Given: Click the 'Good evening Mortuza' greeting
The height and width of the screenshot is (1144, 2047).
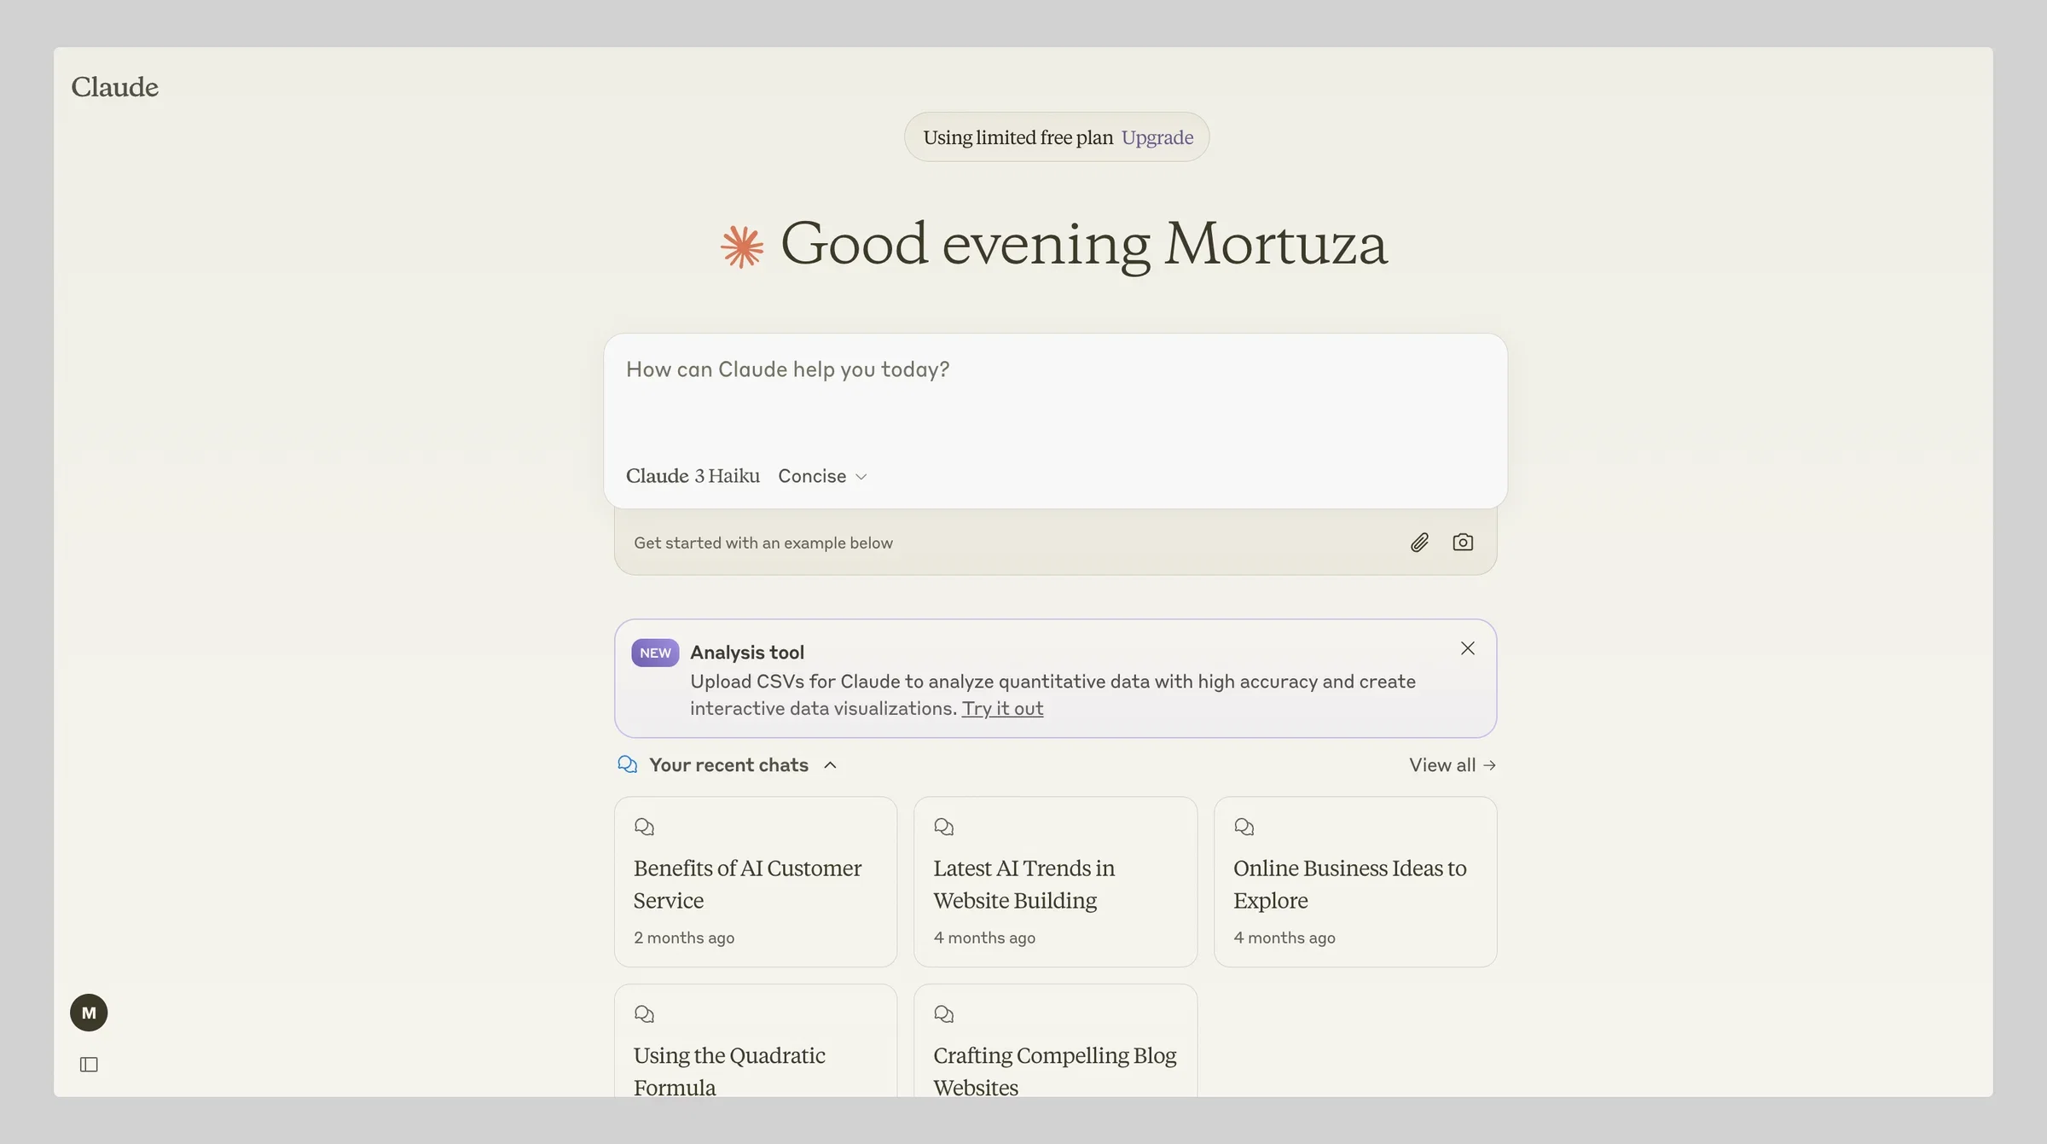Looking at the screenshot, I should tap(1084, 245).
